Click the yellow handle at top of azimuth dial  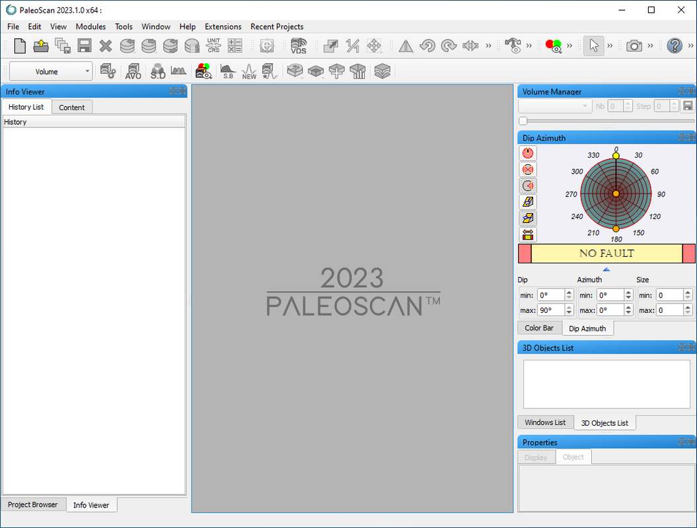coord(616,155)
